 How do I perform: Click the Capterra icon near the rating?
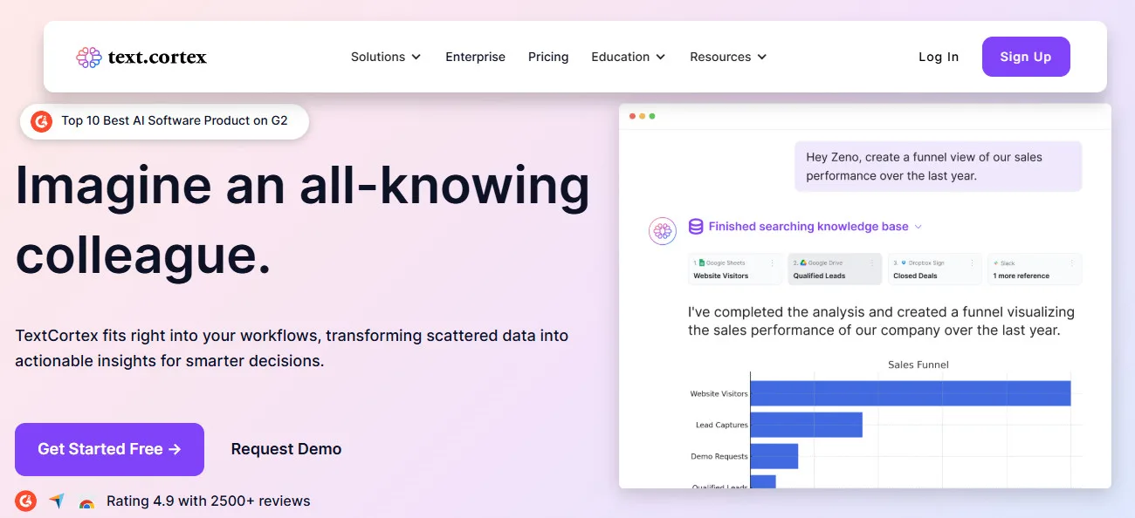coord(56,501)
